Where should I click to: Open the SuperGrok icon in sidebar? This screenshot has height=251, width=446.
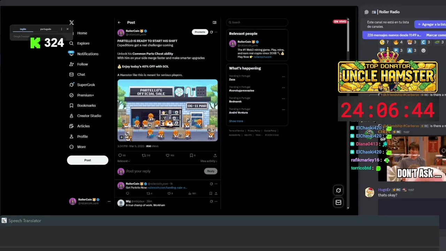tap(71, 85)
